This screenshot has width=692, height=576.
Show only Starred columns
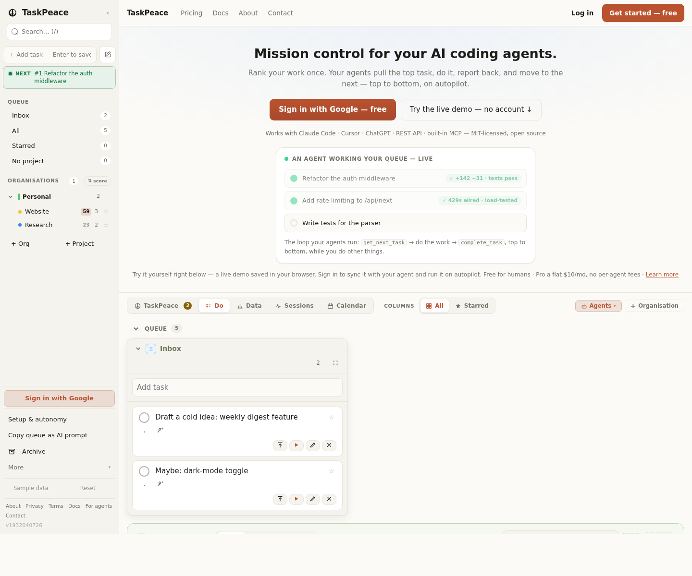point(472,306)
